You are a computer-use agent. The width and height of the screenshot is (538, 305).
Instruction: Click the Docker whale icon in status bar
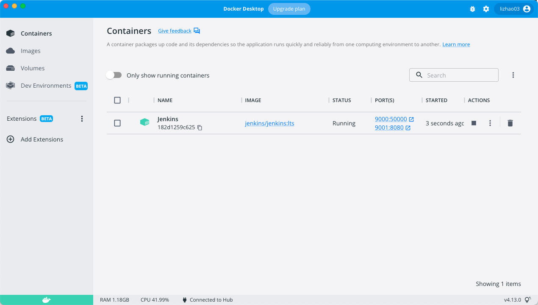(47, 300)
